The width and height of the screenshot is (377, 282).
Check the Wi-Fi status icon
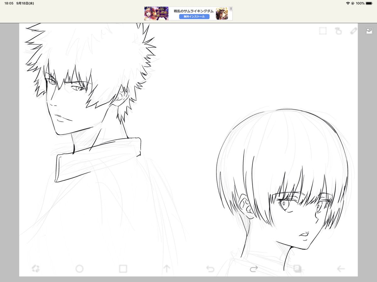tap(348, 3)
